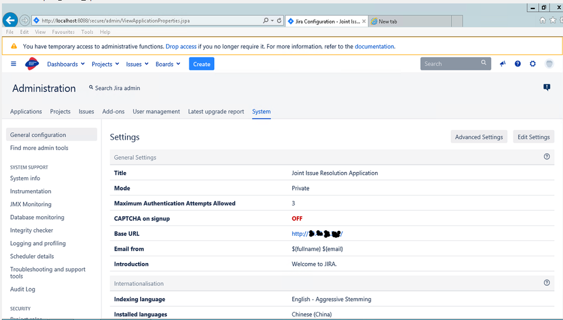
Task: Close the Jira Configuration browser tab
Action: pos(364,21)
